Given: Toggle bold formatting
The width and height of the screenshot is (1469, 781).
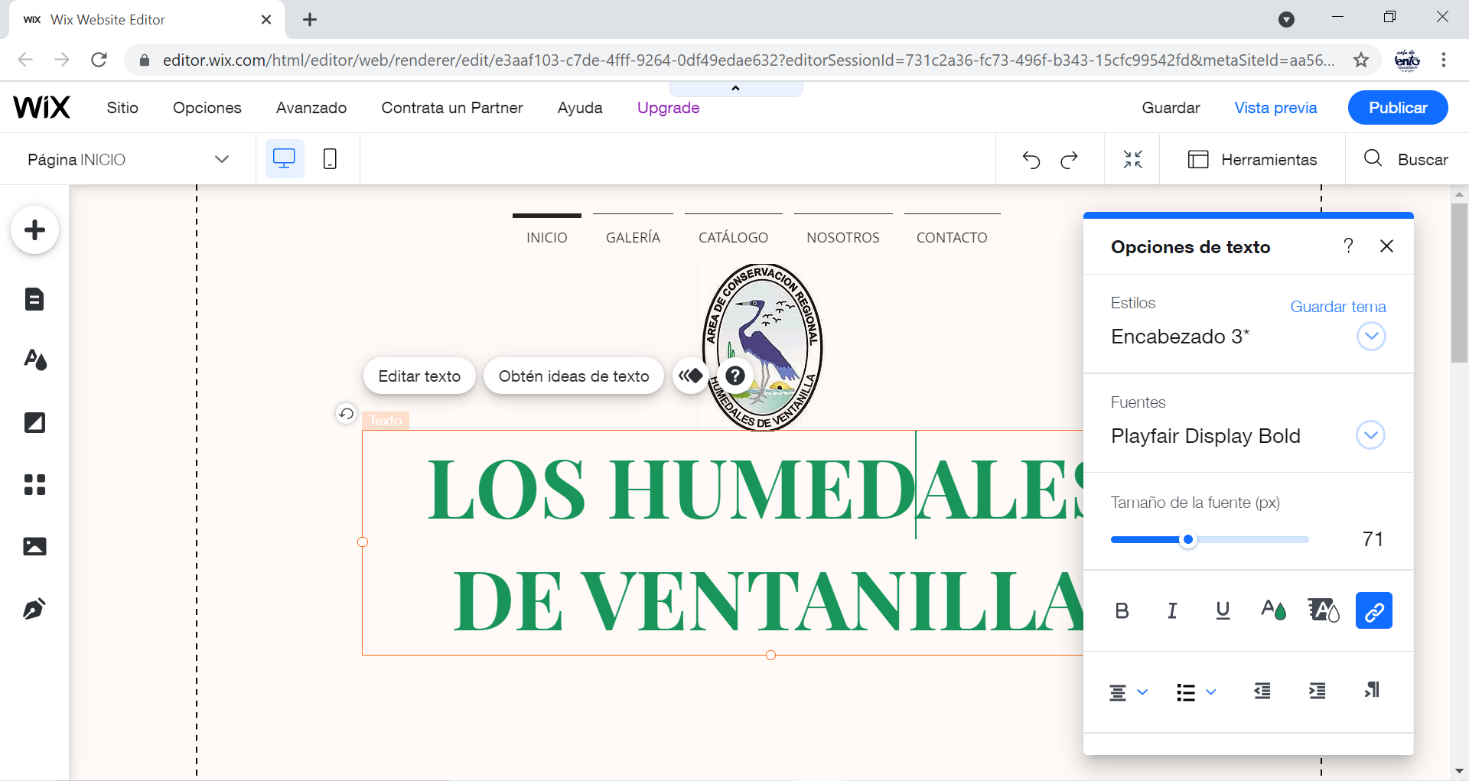Looking at the screenshot, I should pyautogui.click(x=1122, y=610).
